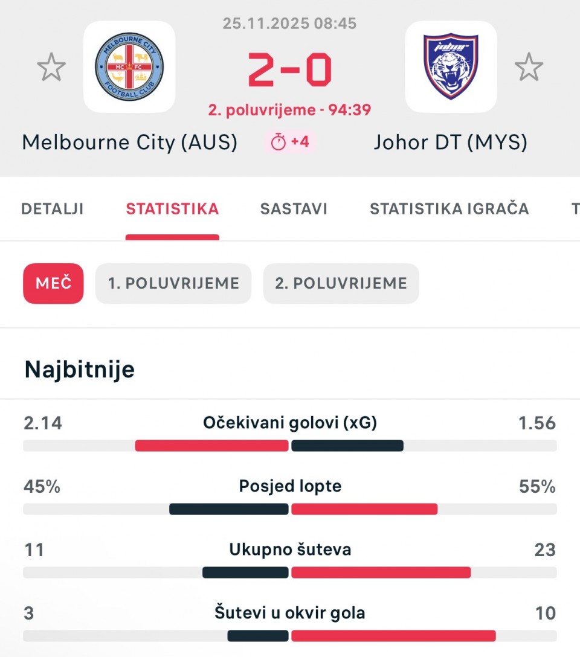The image size is (580, 657).
Task: Open the Detalji tab
Action: pos(53,209)
